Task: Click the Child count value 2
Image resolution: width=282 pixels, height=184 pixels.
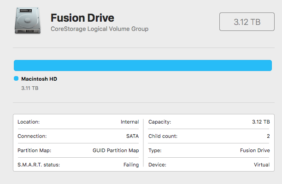Action: tap(268, 136)
